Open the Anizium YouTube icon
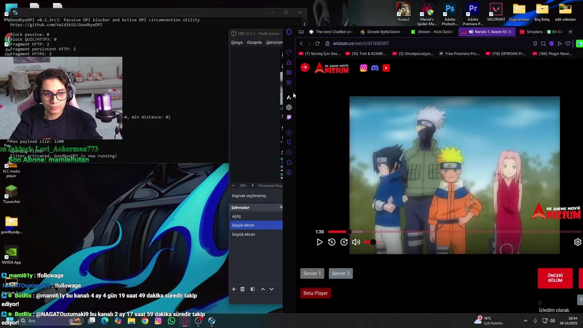The image size is (583, 328). click(386, 68)
